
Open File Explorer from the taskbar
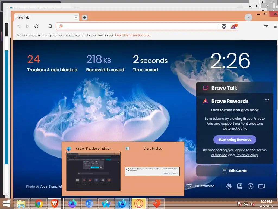21,204
